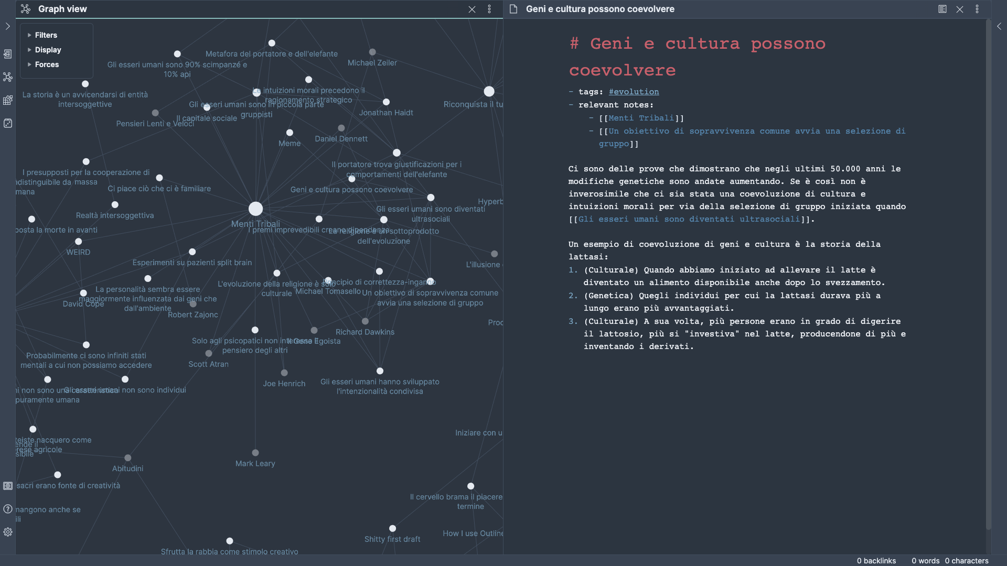Expand the left sidebar chevron
This screenshot has height=566, width=1007.
(x=7, y=26)
